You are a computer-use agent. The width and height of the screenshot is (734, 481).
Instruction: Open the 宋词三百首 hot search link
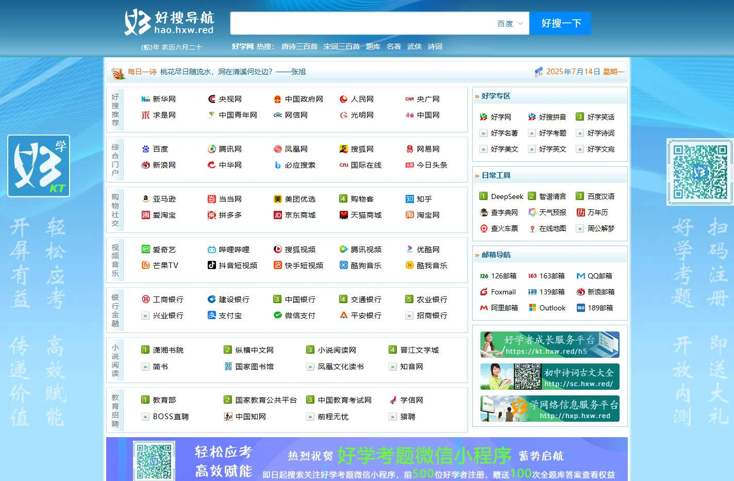(342, 46)
